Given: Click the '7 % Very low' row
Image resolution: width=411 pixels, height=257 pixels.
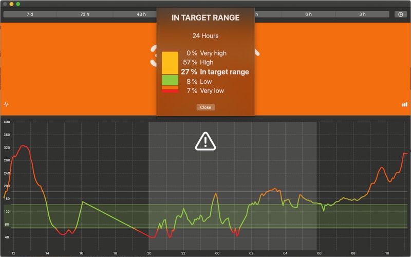Looking at the screenshot, I should pos(205,91).
